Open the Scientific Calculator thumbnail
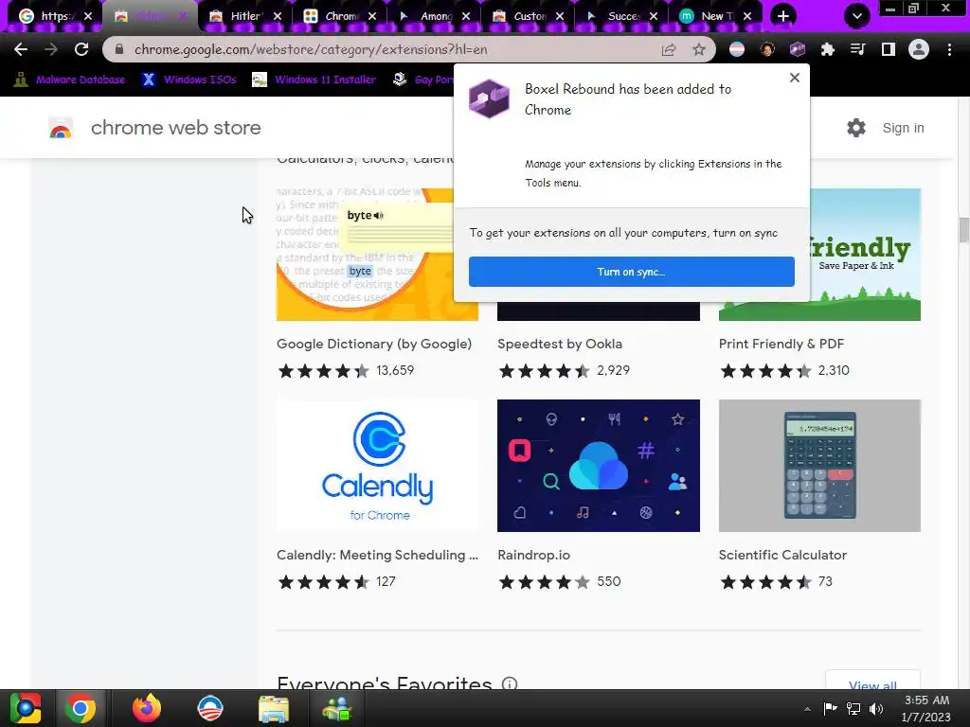 (x=819, y=466)
